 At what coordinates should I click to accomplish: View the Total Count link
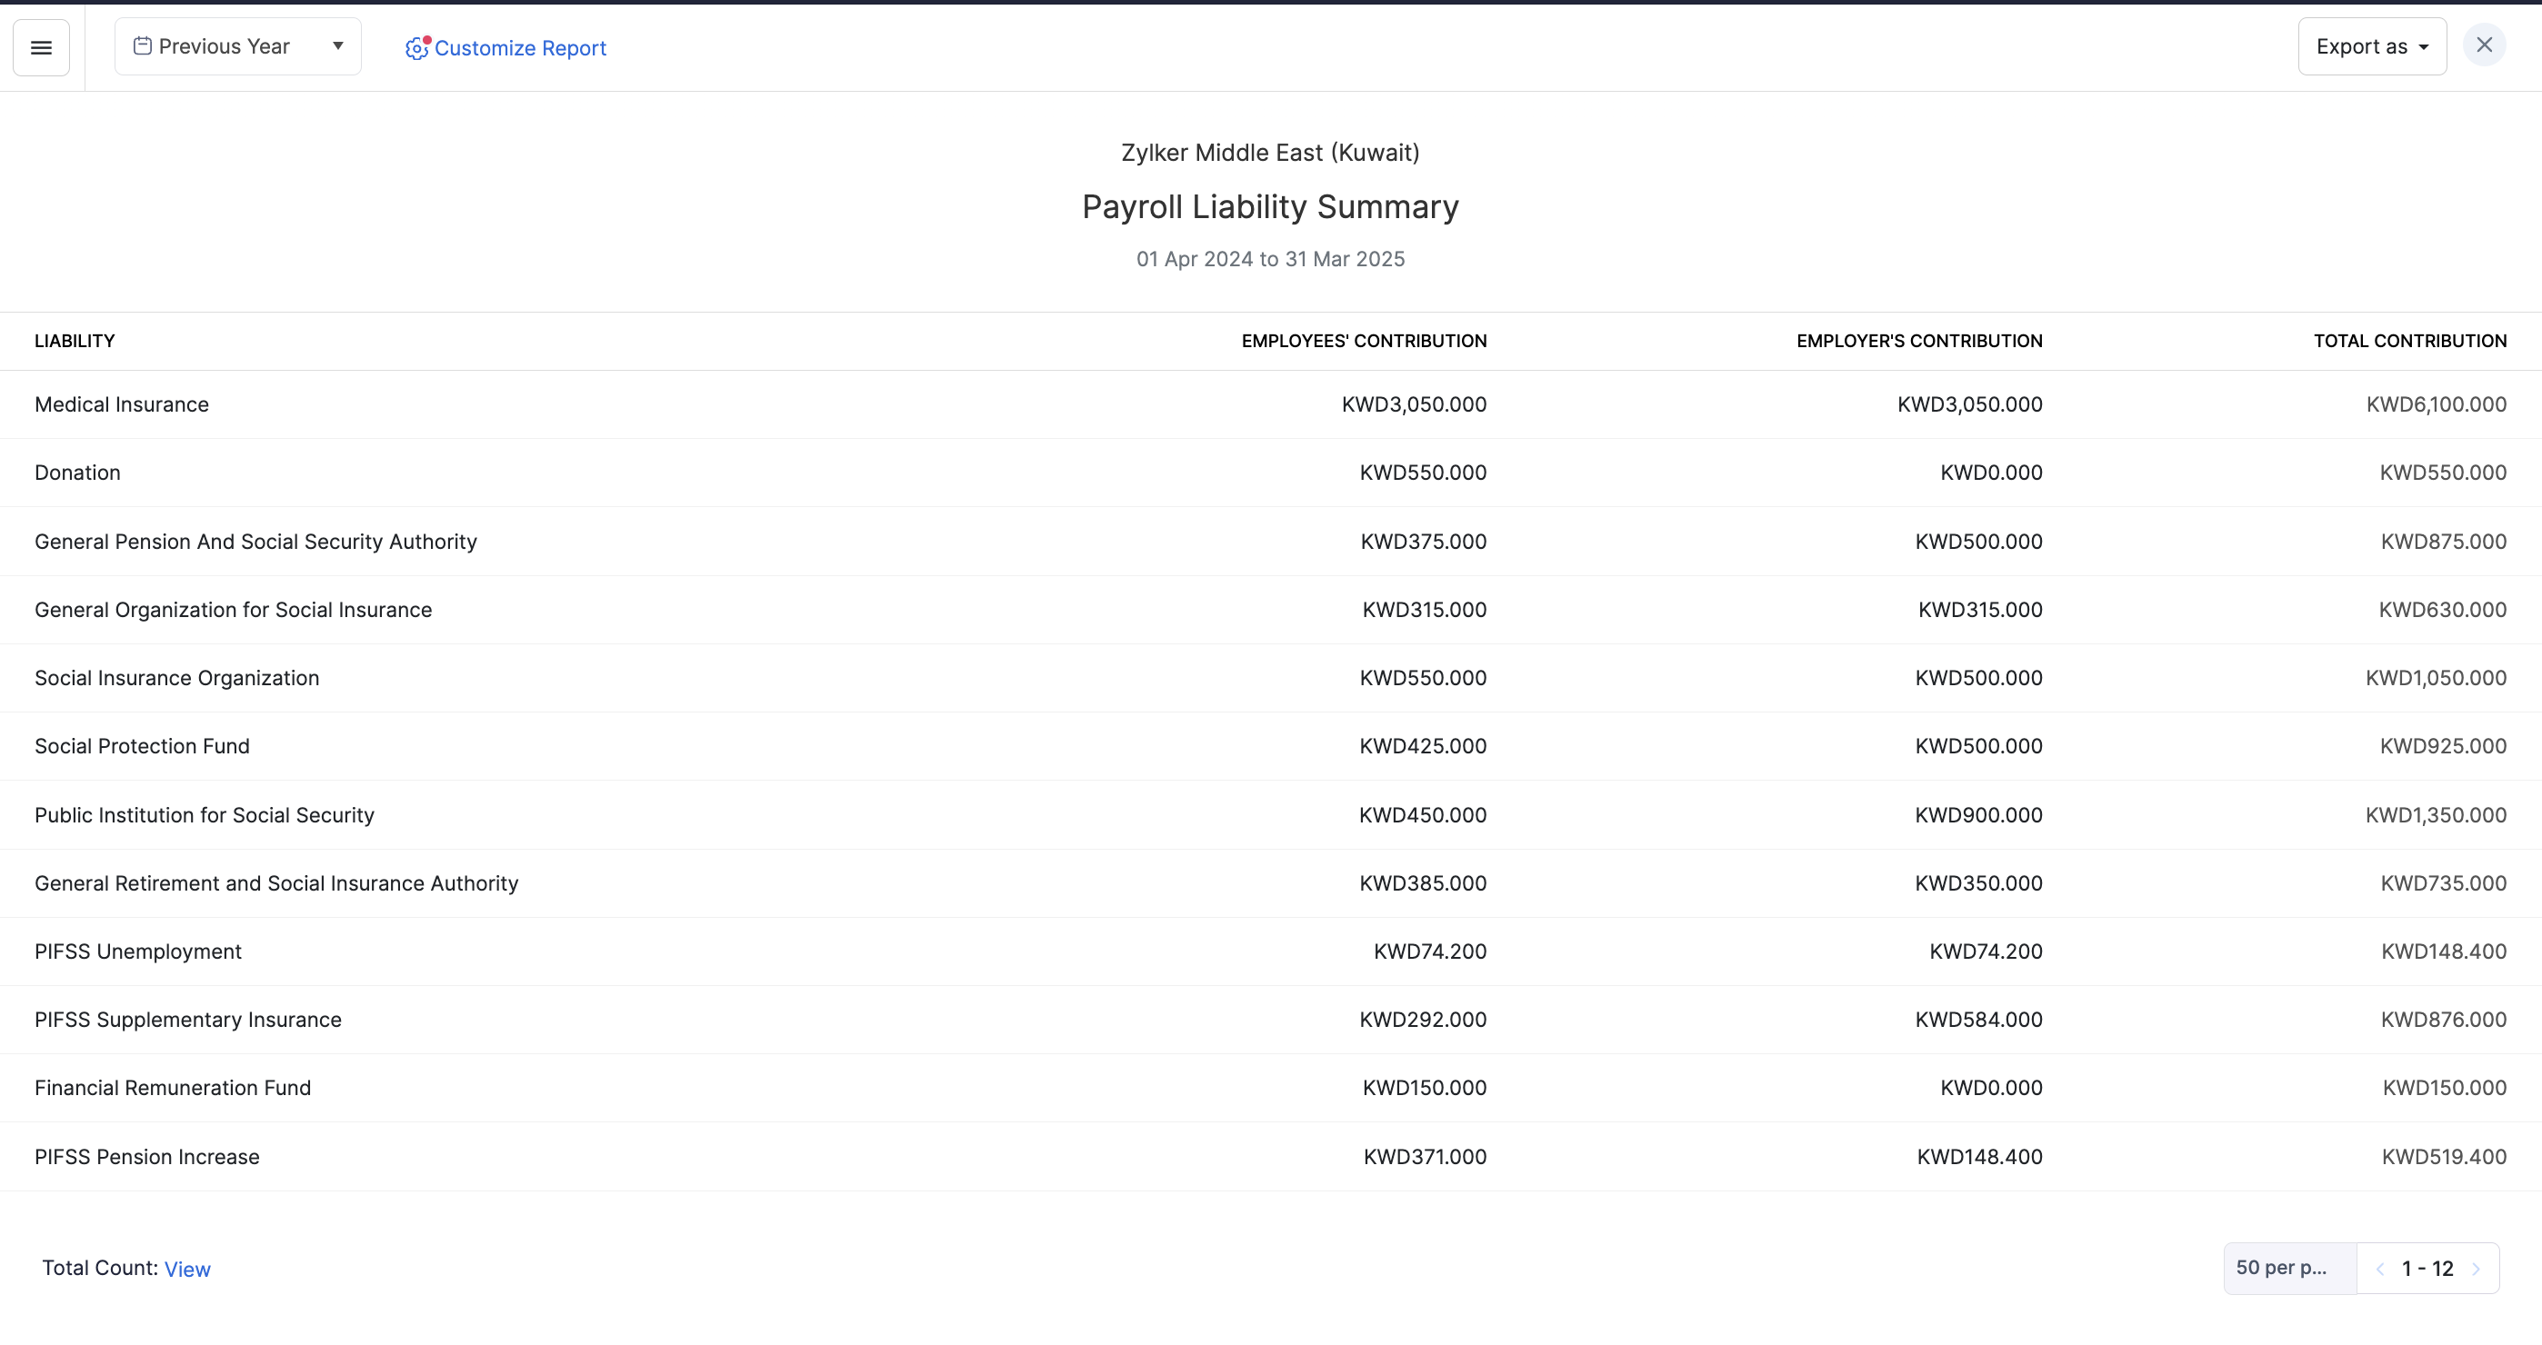(x=186, y=1269)
